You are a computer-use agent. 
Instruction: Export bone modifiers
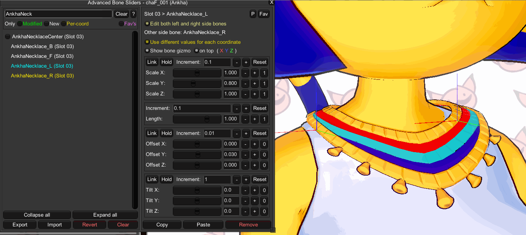(x=20, y=225)
